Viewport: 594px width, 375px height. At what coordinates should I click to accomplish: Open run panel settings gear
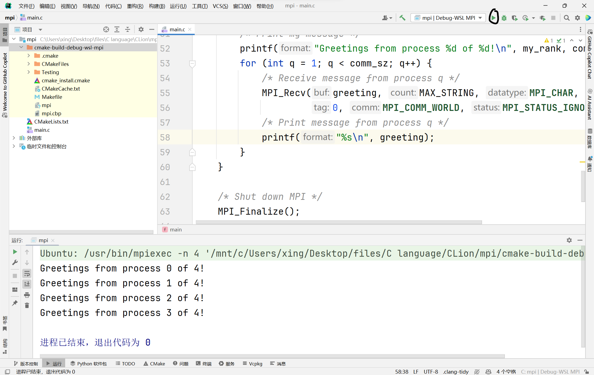click(569, 240)
